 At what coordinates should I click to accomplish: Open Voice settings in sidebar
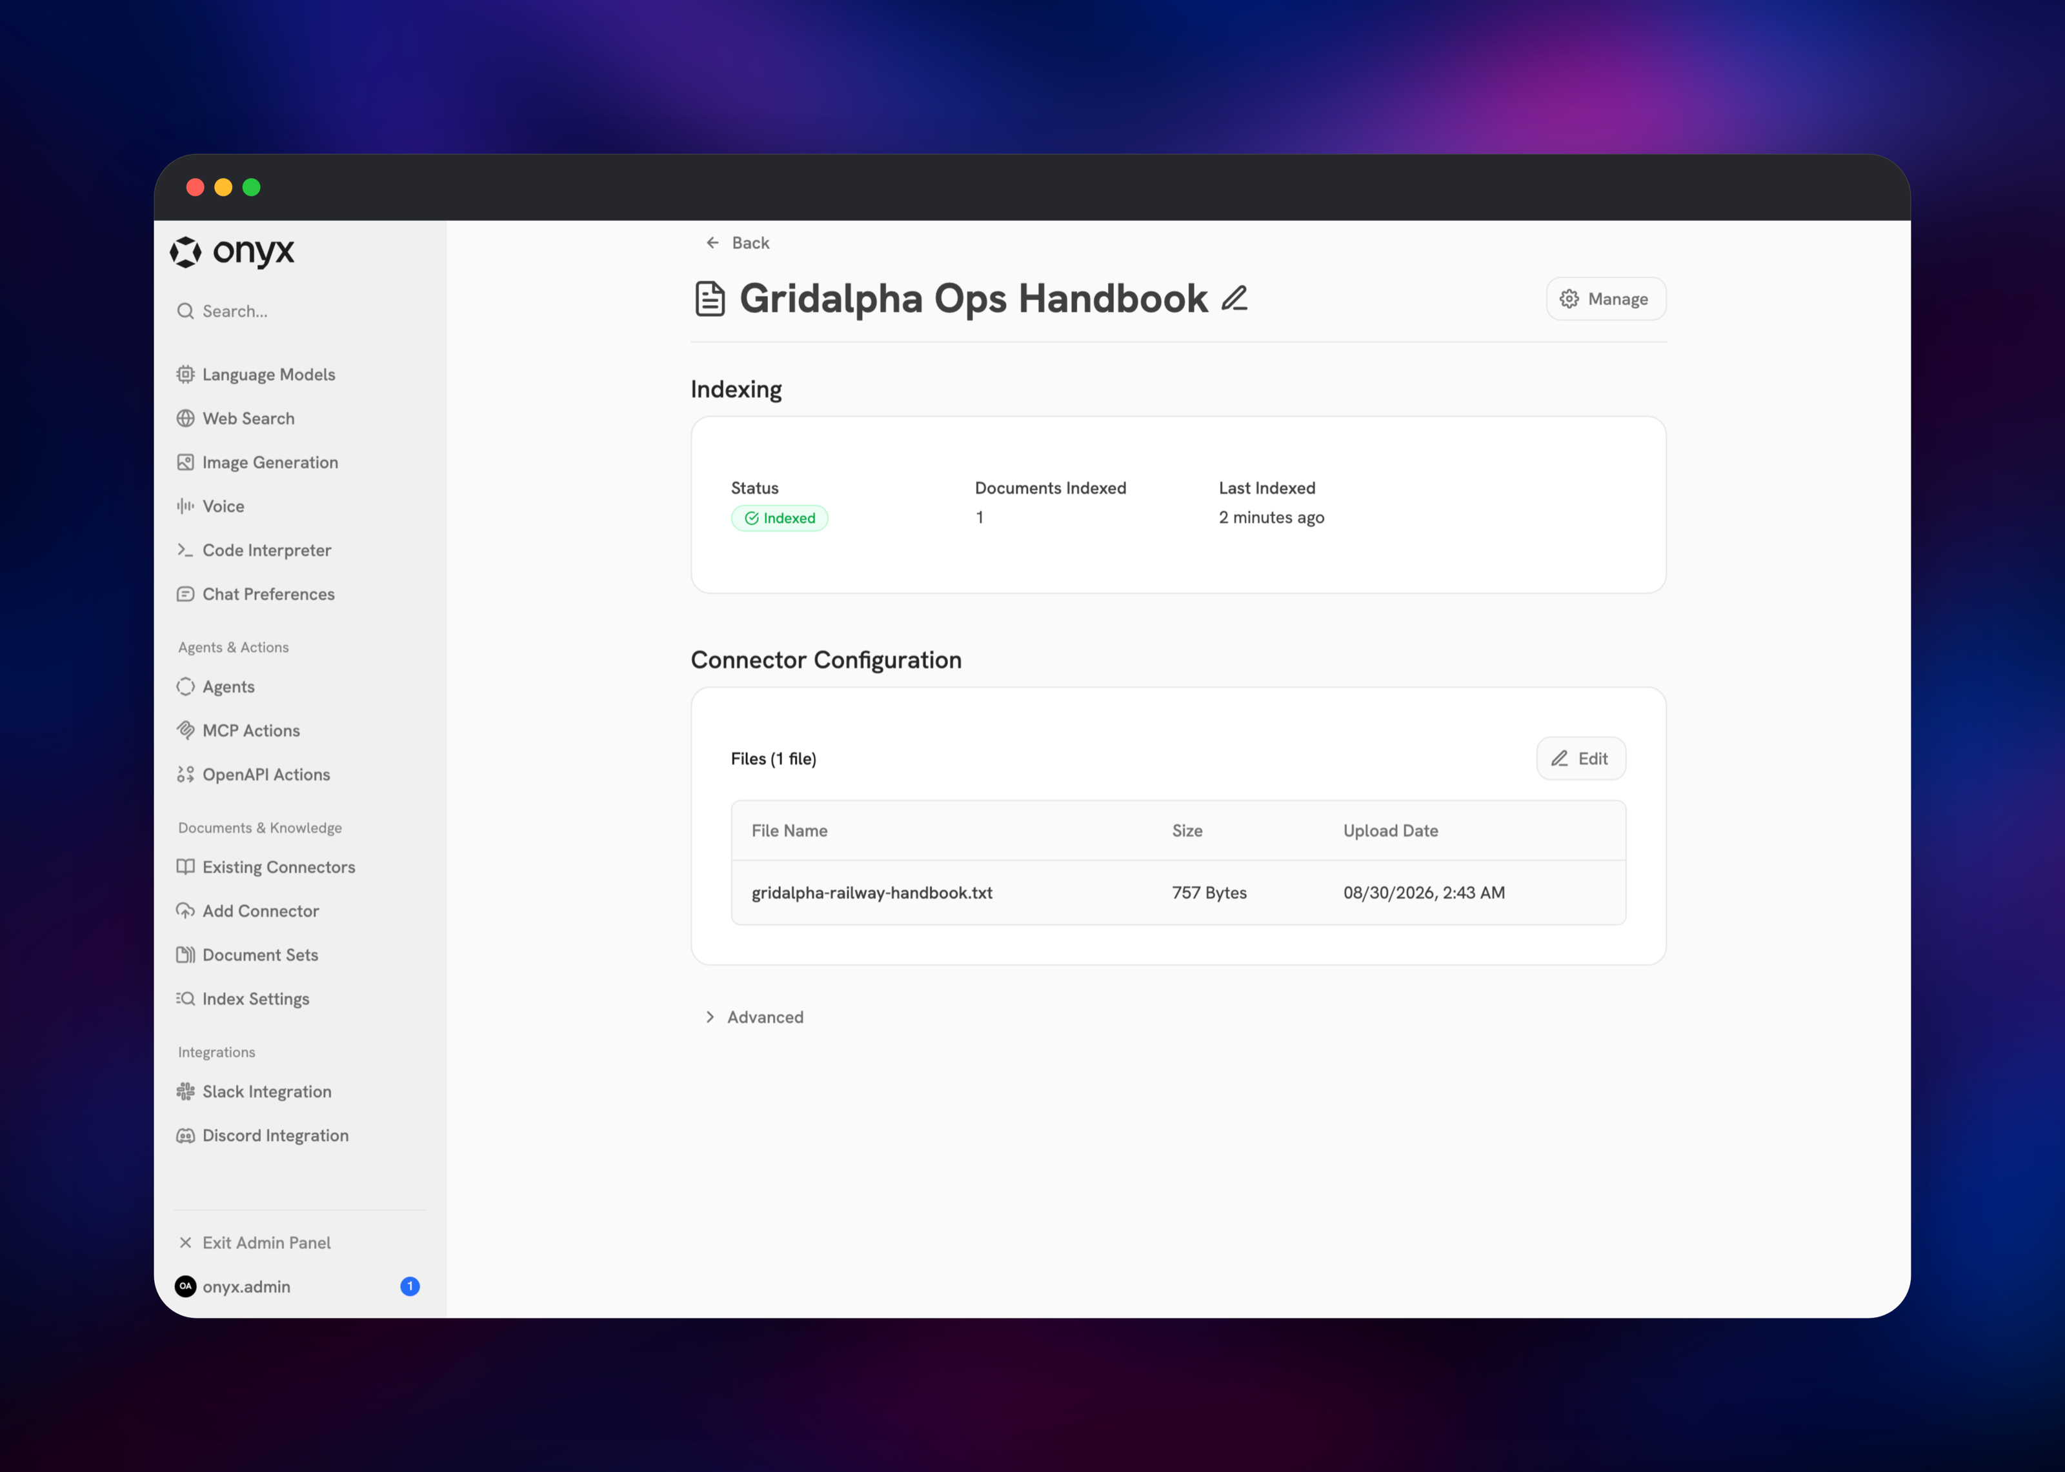coord(300,506)
